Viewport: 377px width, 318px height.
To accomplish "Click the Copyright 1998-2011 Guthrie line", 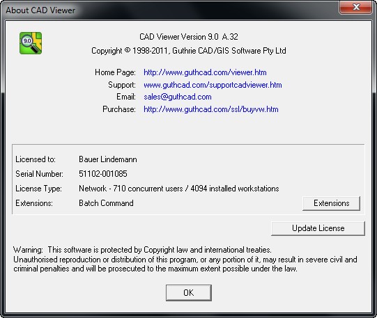I will coord(189,51).
